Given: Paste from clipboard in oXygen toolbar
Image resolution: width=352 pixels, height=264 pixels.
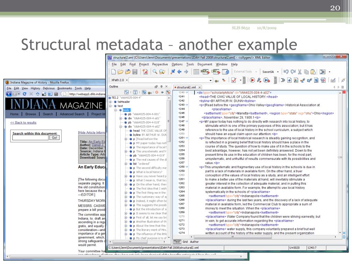Looking at the screenshot, I should pos(313,72).
